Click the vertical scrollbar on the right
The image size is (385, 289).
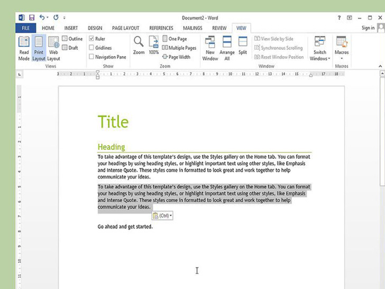click(382, 159)
